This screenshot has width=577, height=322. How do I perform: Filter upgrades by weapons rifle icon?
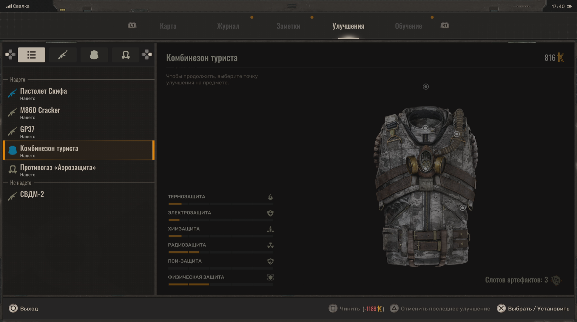click(x=63, y=55)
